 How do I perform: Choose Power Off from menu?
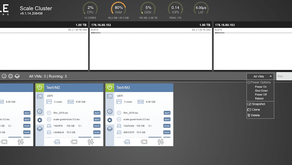[261, 95]
